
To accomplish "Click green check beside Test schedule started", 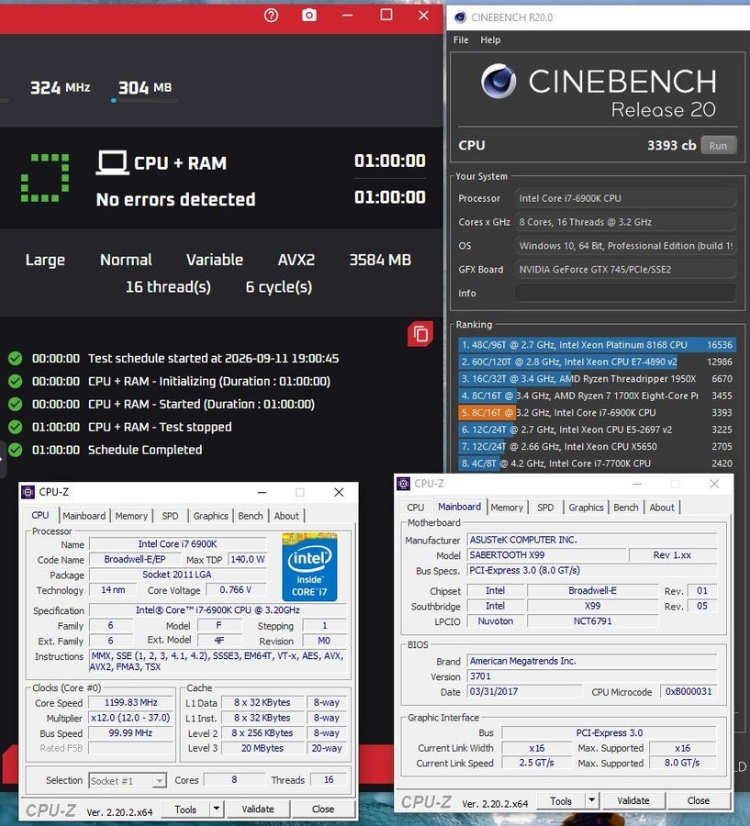I will pyautogui.click(x=16, y=359).
